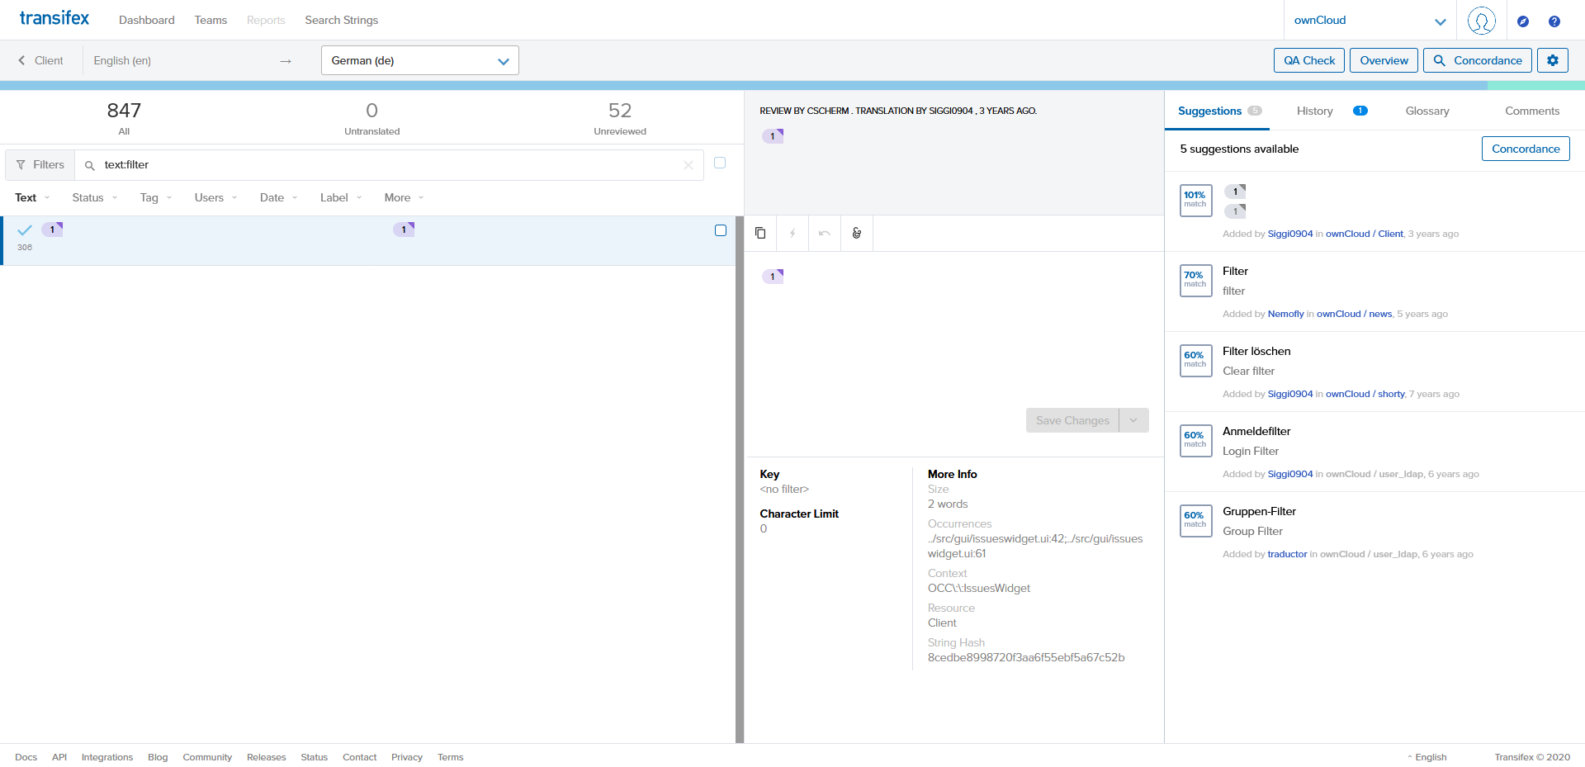Screen dimensions: 1585x767
Task: Click into the text:filter search field
Action: 388,165
